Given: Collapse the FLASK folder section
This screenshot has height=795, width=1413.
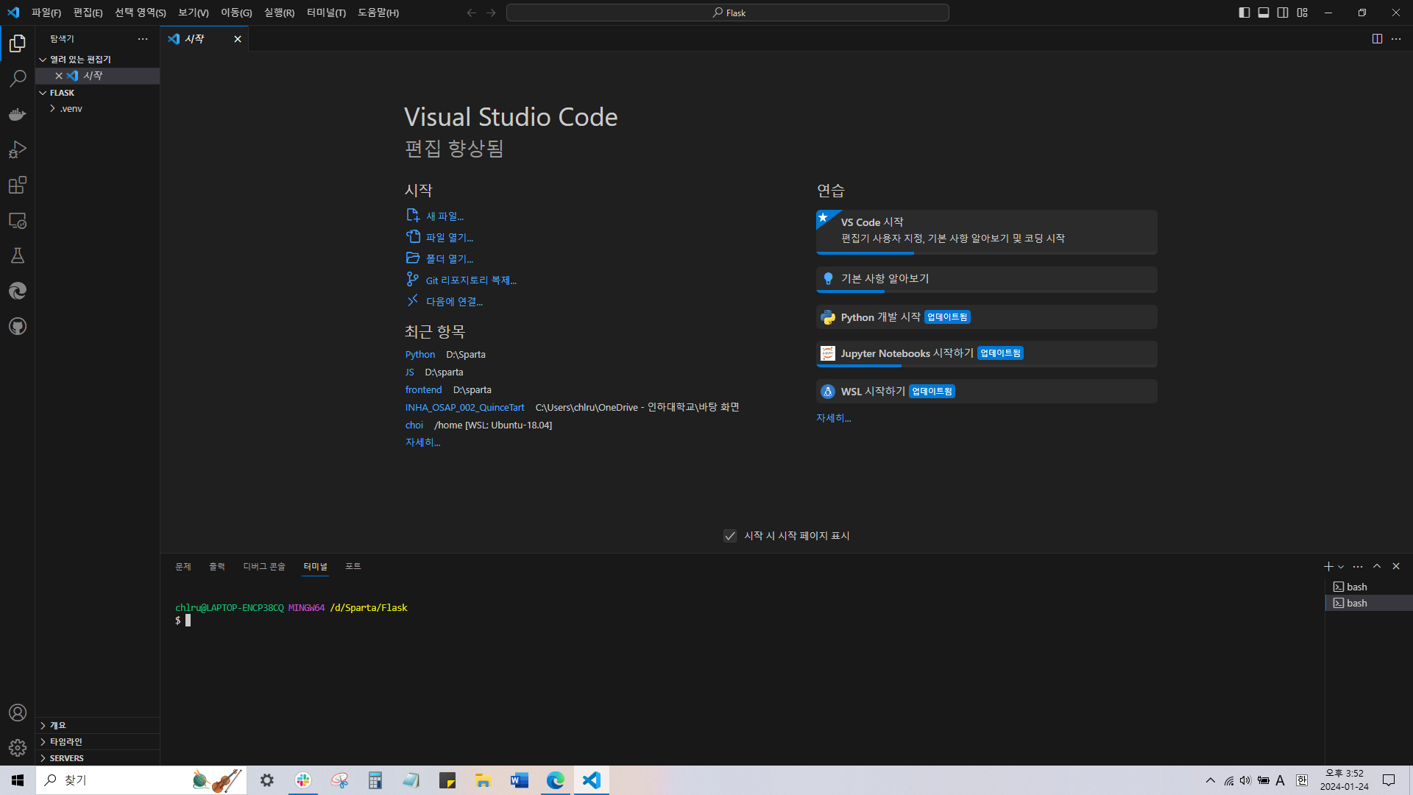Looking at the screenshot, I should pyautogui.click(x=98, y=93).
